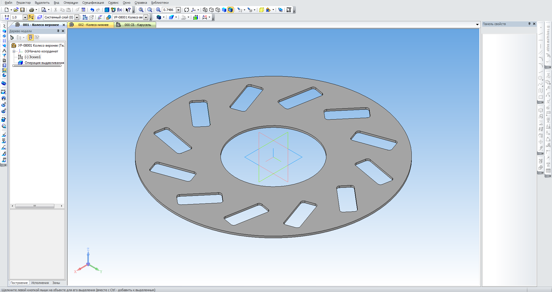Select Эскиз:1 in the model tree
Screen dimensions: 552x292
[x=32, y=57]
